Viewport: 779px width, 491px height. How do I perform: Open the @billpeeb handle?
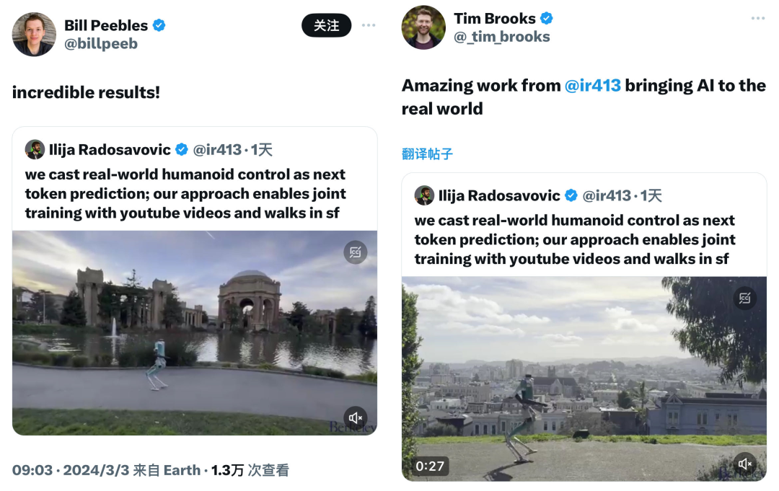[x=101, y=44]
